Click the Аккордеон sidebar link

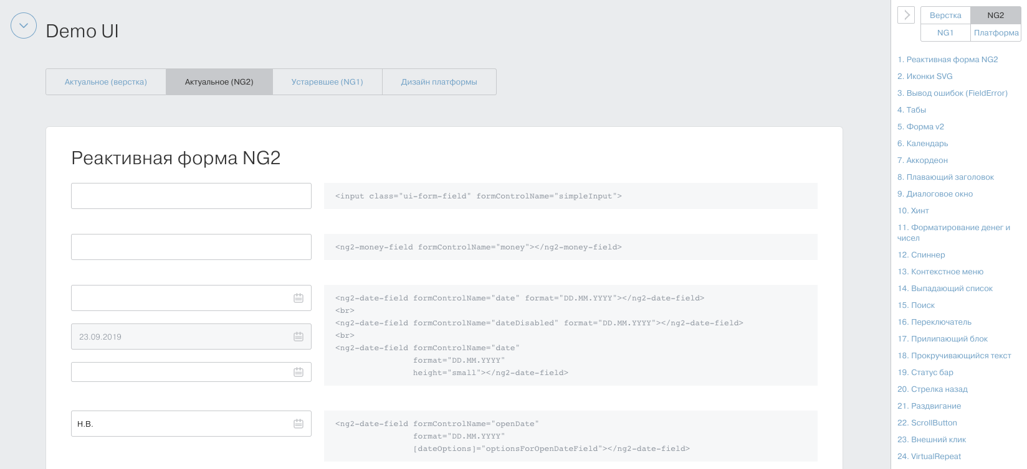tap(922, 160)
